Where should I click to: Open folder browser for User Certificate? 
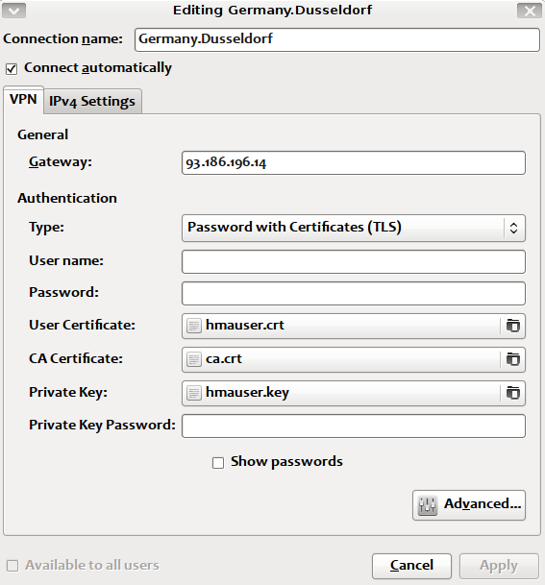coord(513,326)
